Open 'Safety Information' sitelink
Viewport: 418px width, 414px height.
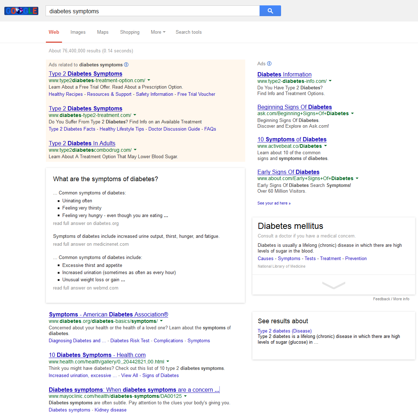tap(155, 94)
